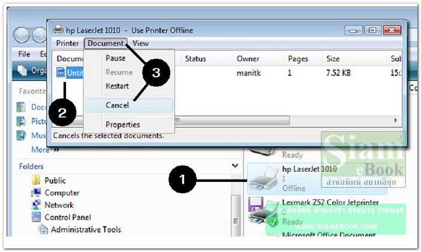Open the View menu
This screenshot has height=252, width=421.
click(140, 43)
